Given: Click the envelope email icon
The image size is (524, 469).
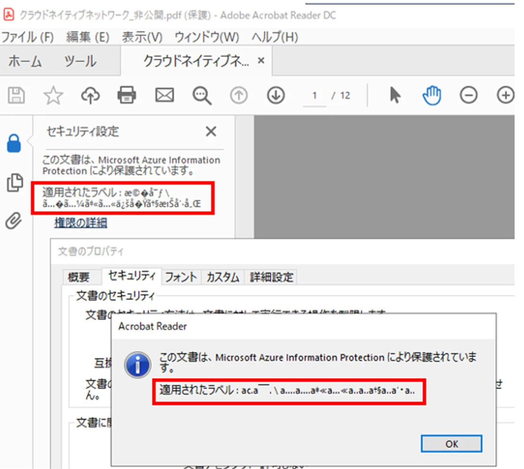Looking at the screenshot, I should (165, 95).
